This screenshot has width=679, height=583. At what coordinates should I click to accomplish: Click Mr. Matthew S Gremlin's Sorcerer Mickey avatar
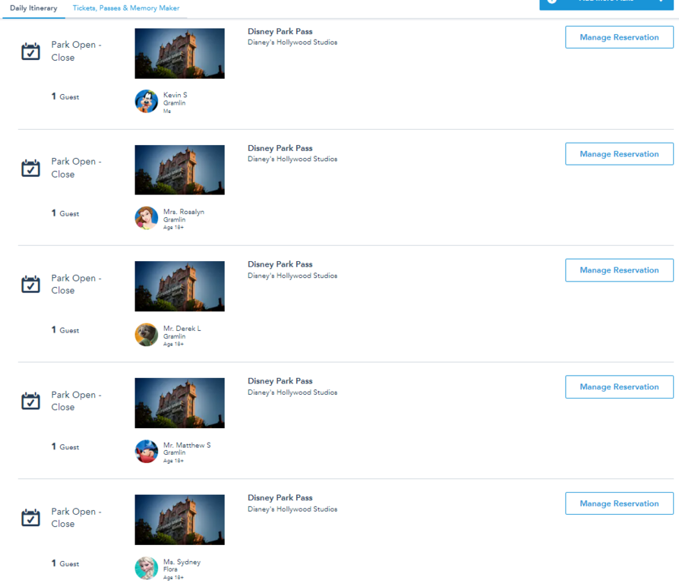click(147, 452)
